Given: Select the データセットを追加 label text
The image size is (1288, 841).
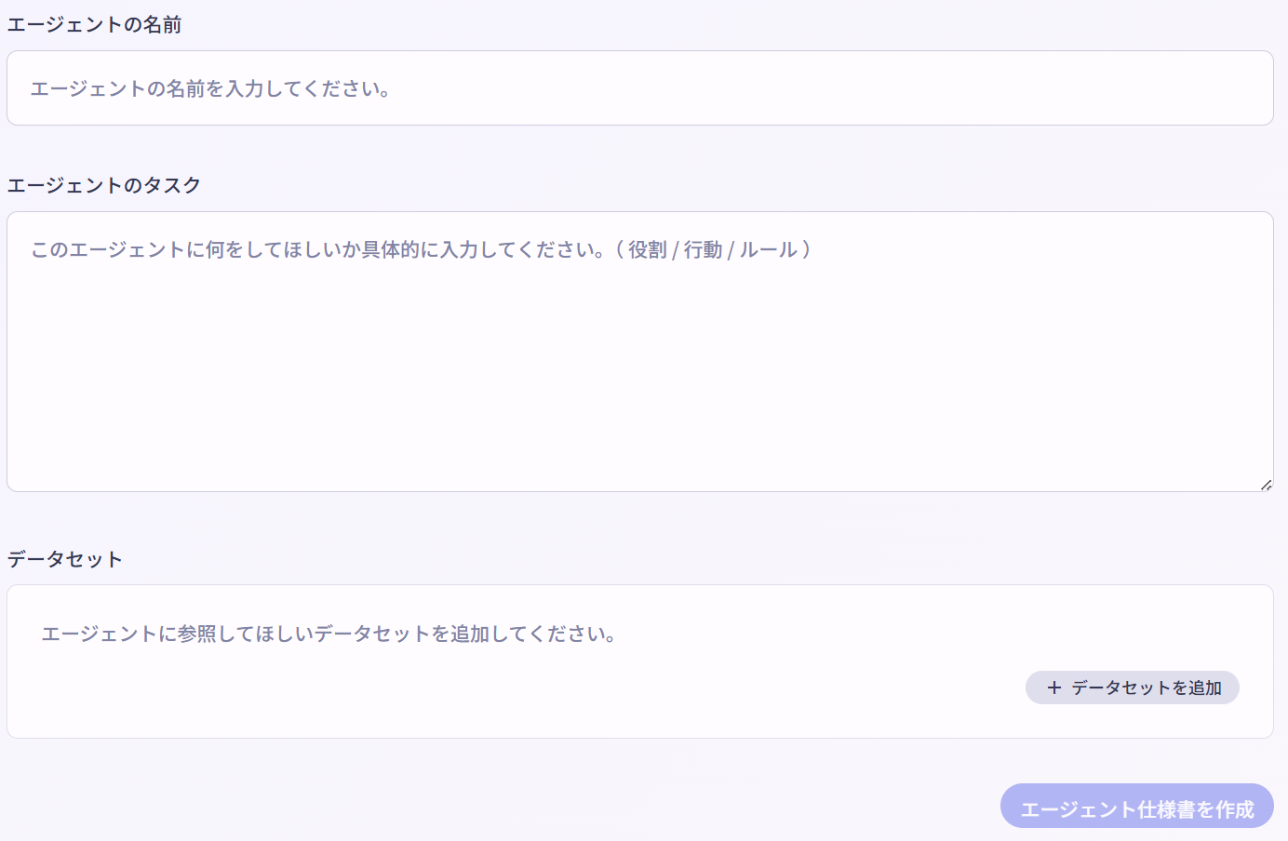Looking at the screenshot, I should (x=1147, y=687).
